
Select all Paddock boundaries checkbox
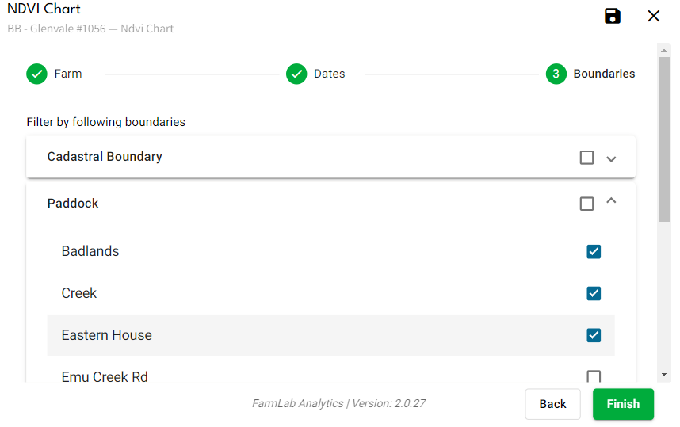tap(586, 204)
